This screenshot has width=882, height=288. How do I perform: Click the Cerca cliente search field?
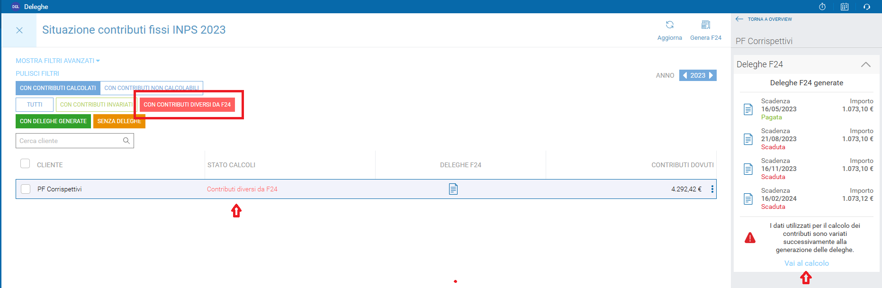tap(75, 141)
